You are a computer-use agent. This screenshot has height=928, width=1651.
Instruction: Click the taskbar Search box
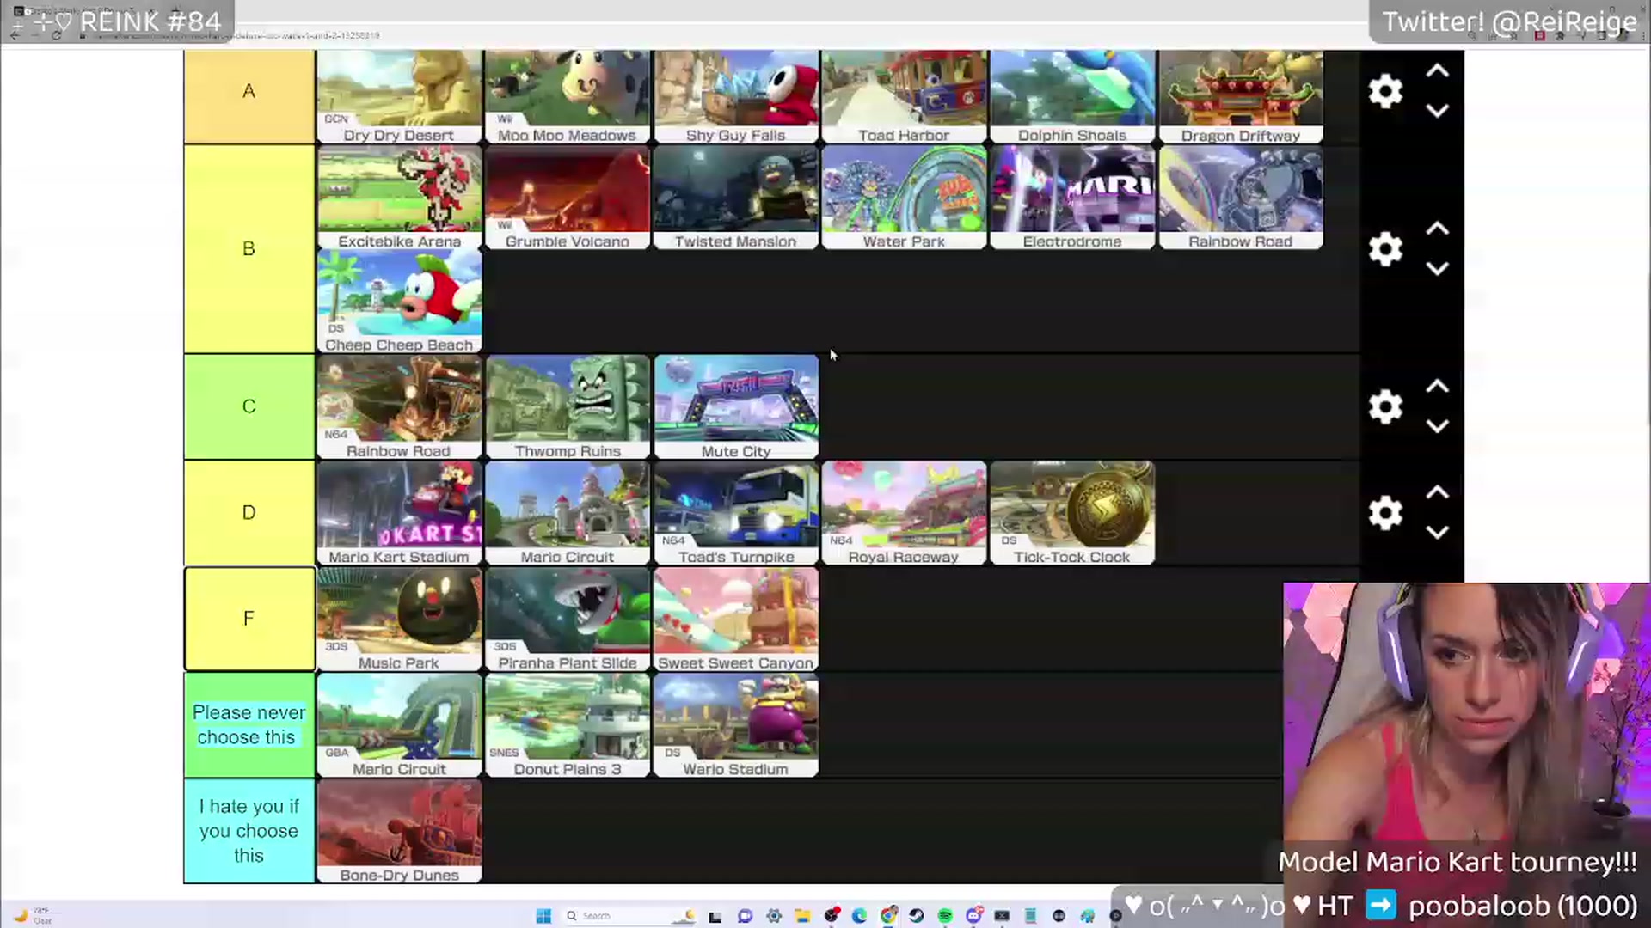(629, 916)
